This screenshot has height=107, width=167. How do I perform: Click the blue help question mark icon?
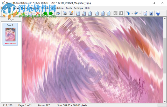click(x=158, y=14)
